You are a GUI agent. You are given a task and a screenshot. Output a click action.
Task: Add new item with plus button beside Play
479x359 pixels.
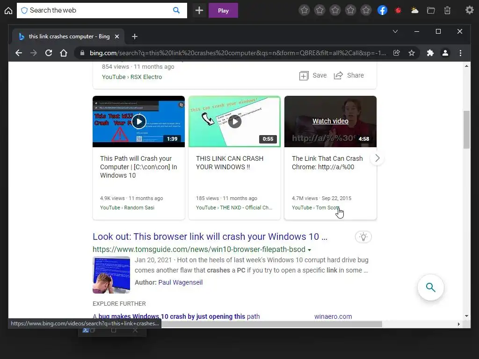[199, 10]
